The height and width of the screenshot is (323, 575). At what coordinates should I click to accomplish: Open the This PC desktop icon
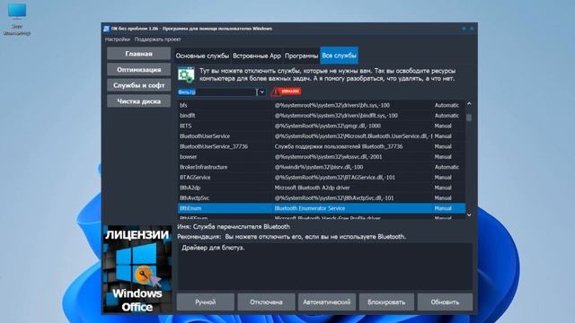[17, 19]
